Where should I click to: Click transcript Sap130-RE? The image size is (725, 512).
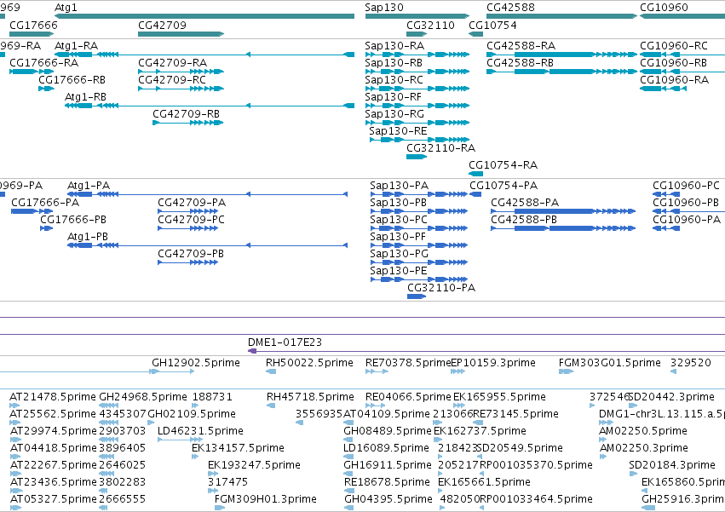pos(419,140)
